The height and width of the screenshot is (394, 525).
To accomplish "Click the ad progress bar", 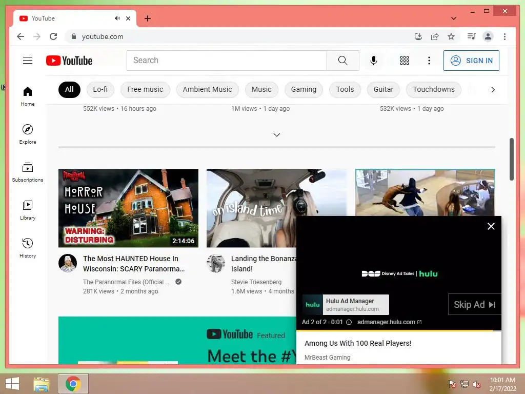I will pyautogui.click(x=398, y=331).
